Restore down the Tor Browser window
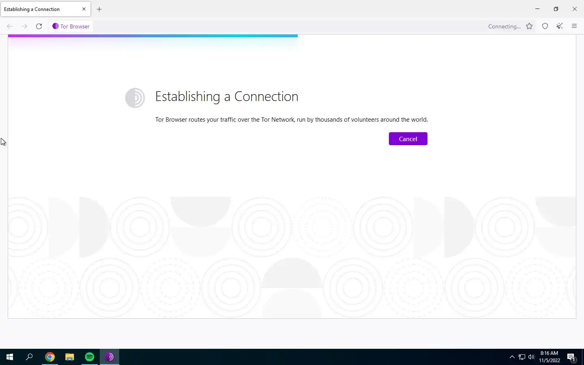Image resolution: width=584 pixels, height=365 pixels. pyautogui.click(x=556, y=9)
